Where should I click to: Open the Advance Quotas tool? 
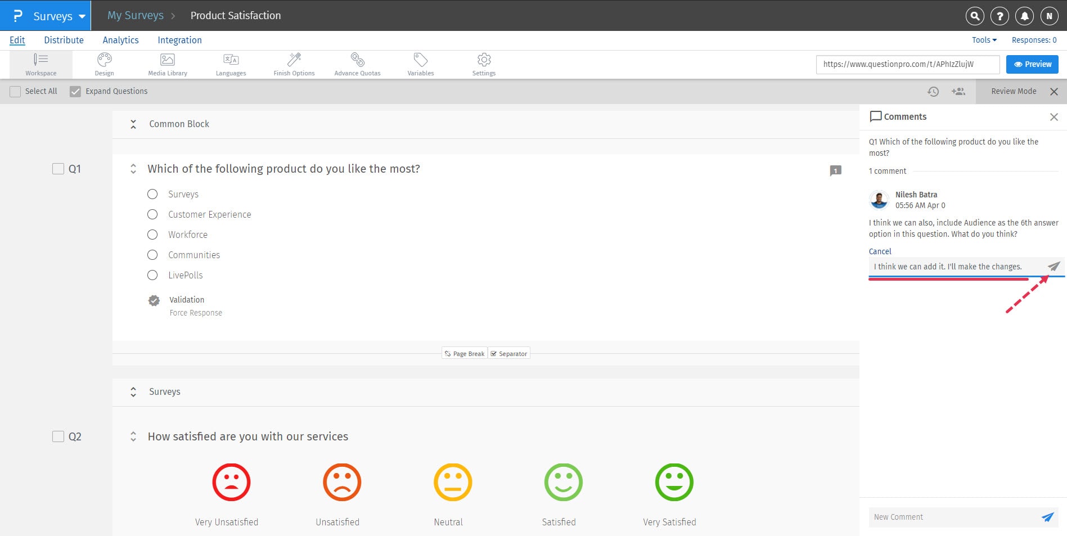357,64
